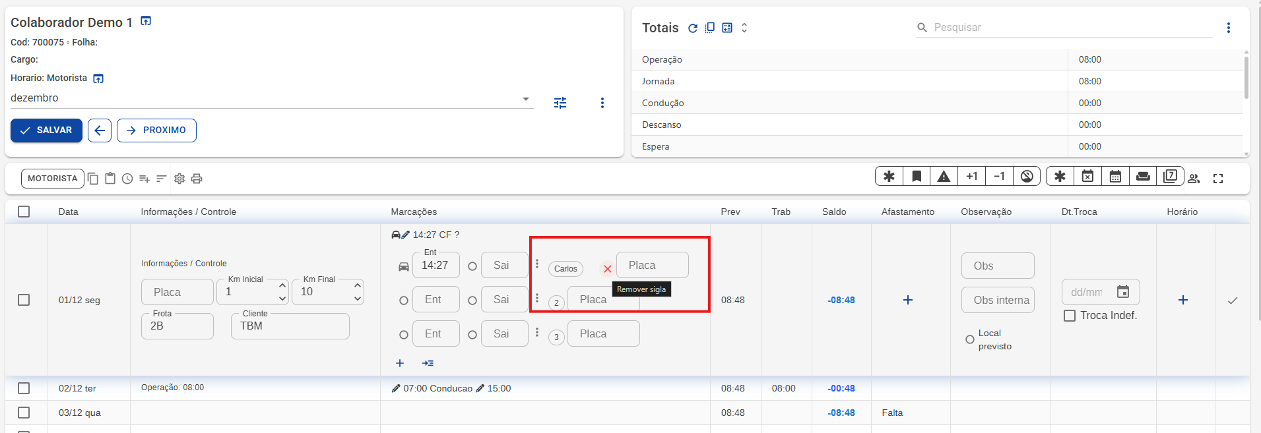Click the PROXIMO button
The image size is (1261, 433).
coord(156,130)
